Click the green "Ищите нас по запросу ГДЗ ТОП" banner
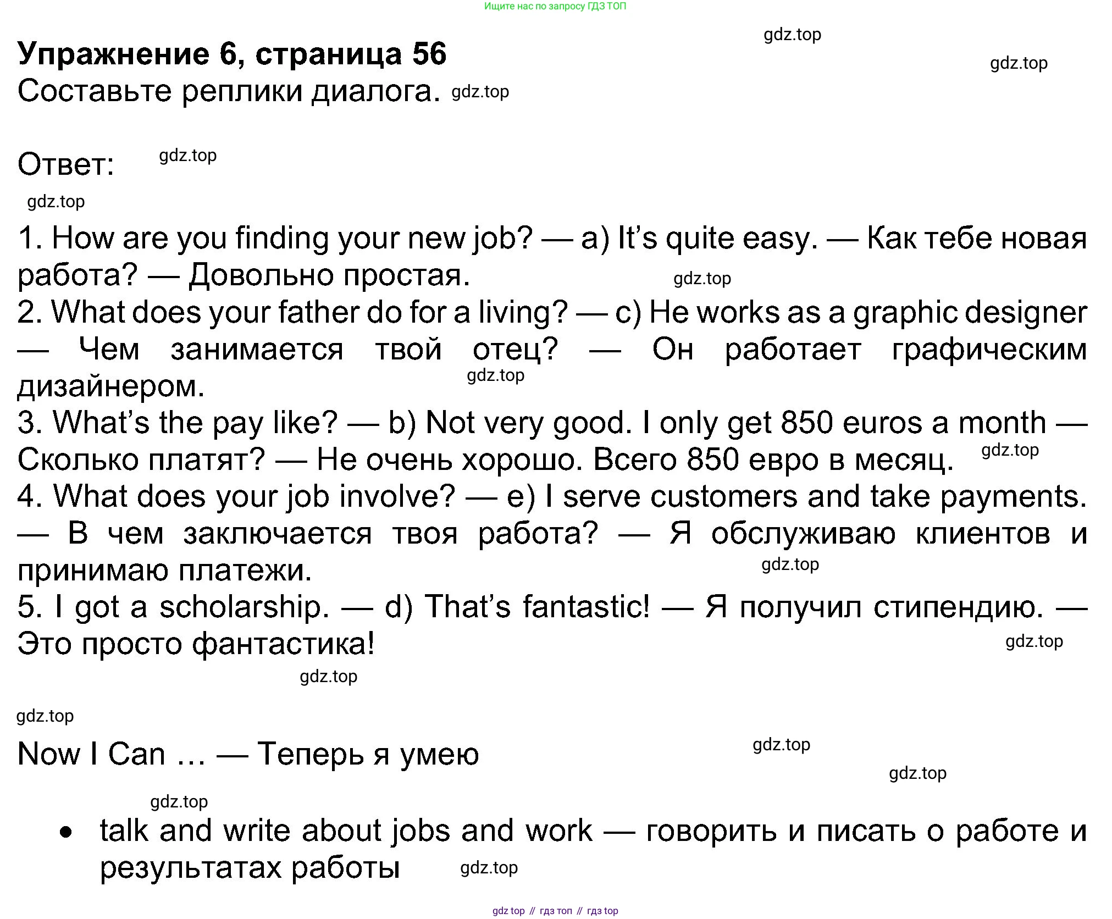 [555, 7]
